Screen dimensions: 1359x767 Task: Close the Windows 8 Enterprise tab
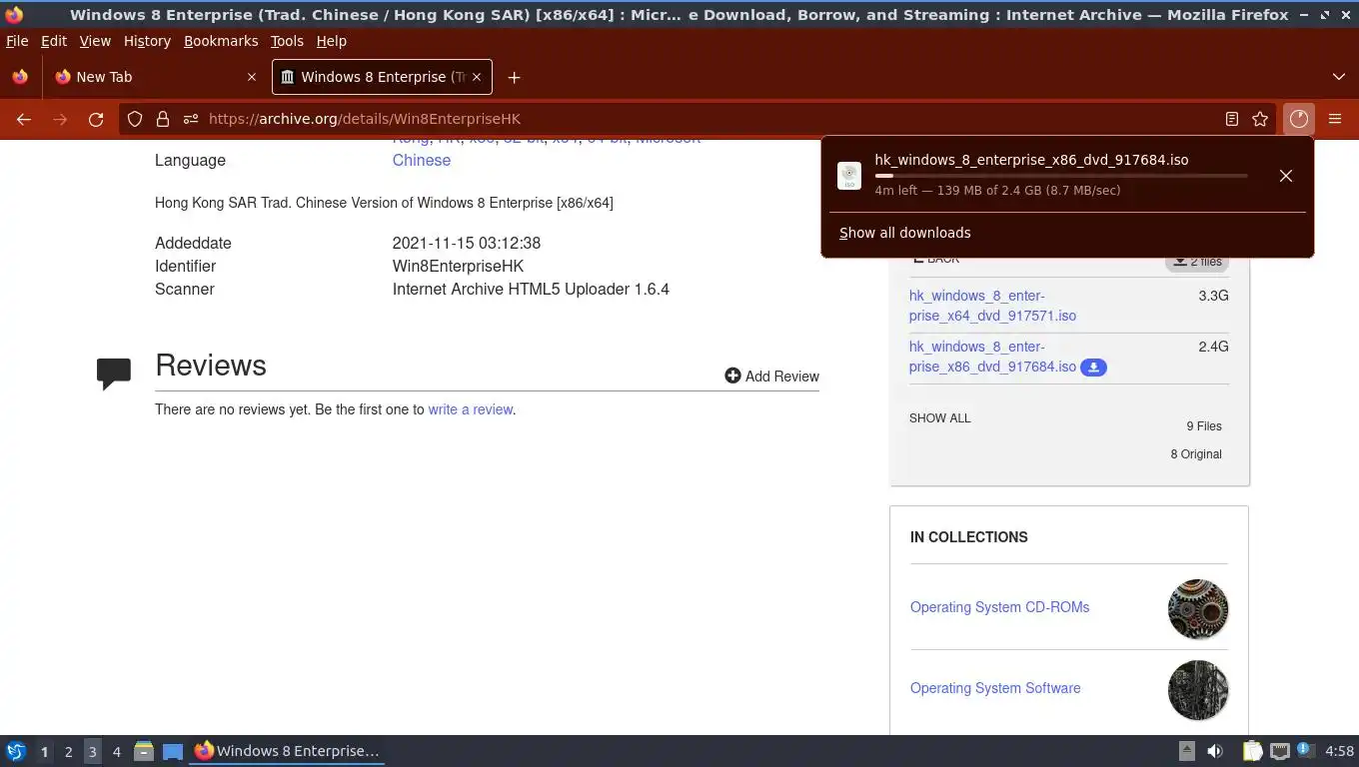point(477,77)
